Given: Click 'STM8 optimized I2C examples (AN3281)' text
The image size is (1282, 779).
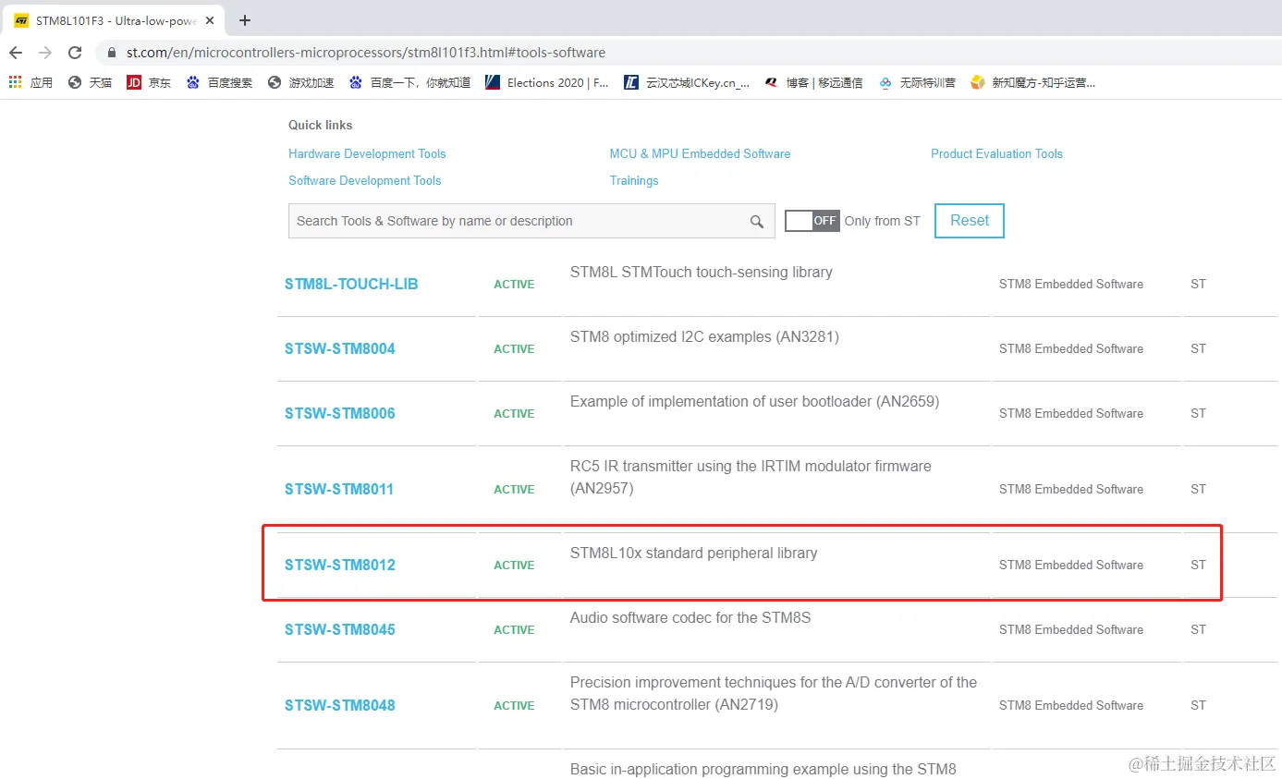Looking at the screenshot, I should tap(704, 336).
